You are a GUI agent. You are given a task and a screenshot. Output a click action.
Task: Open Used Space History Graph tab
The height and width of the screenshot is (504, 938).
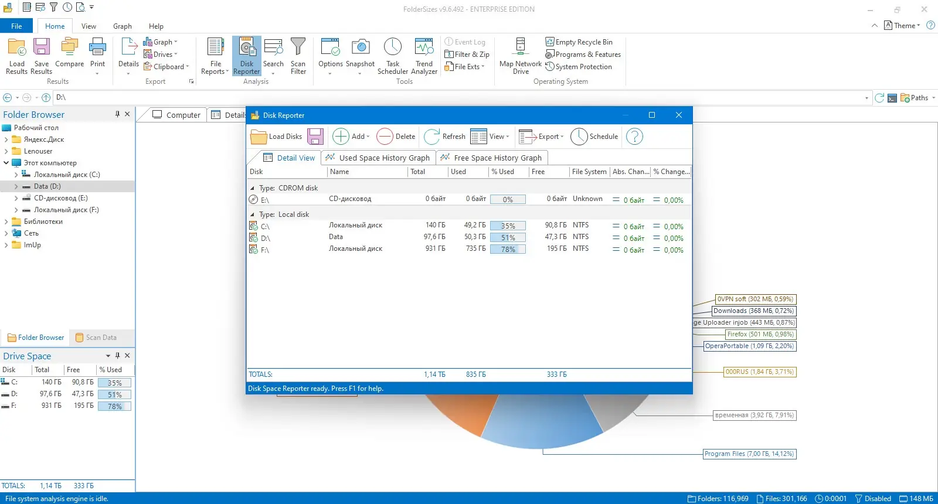378,158
